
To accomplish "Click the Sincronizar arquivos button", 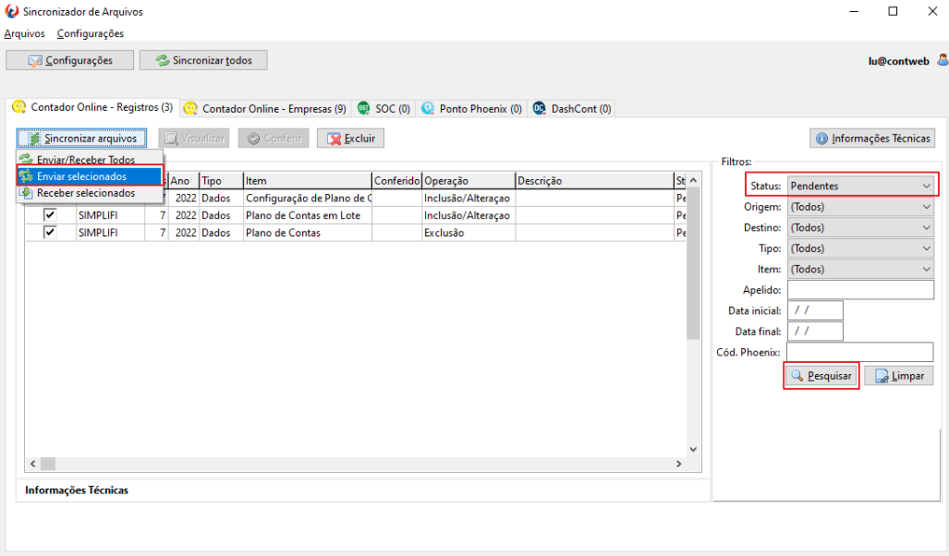I will pyautogui.click(x=81, y=139).
